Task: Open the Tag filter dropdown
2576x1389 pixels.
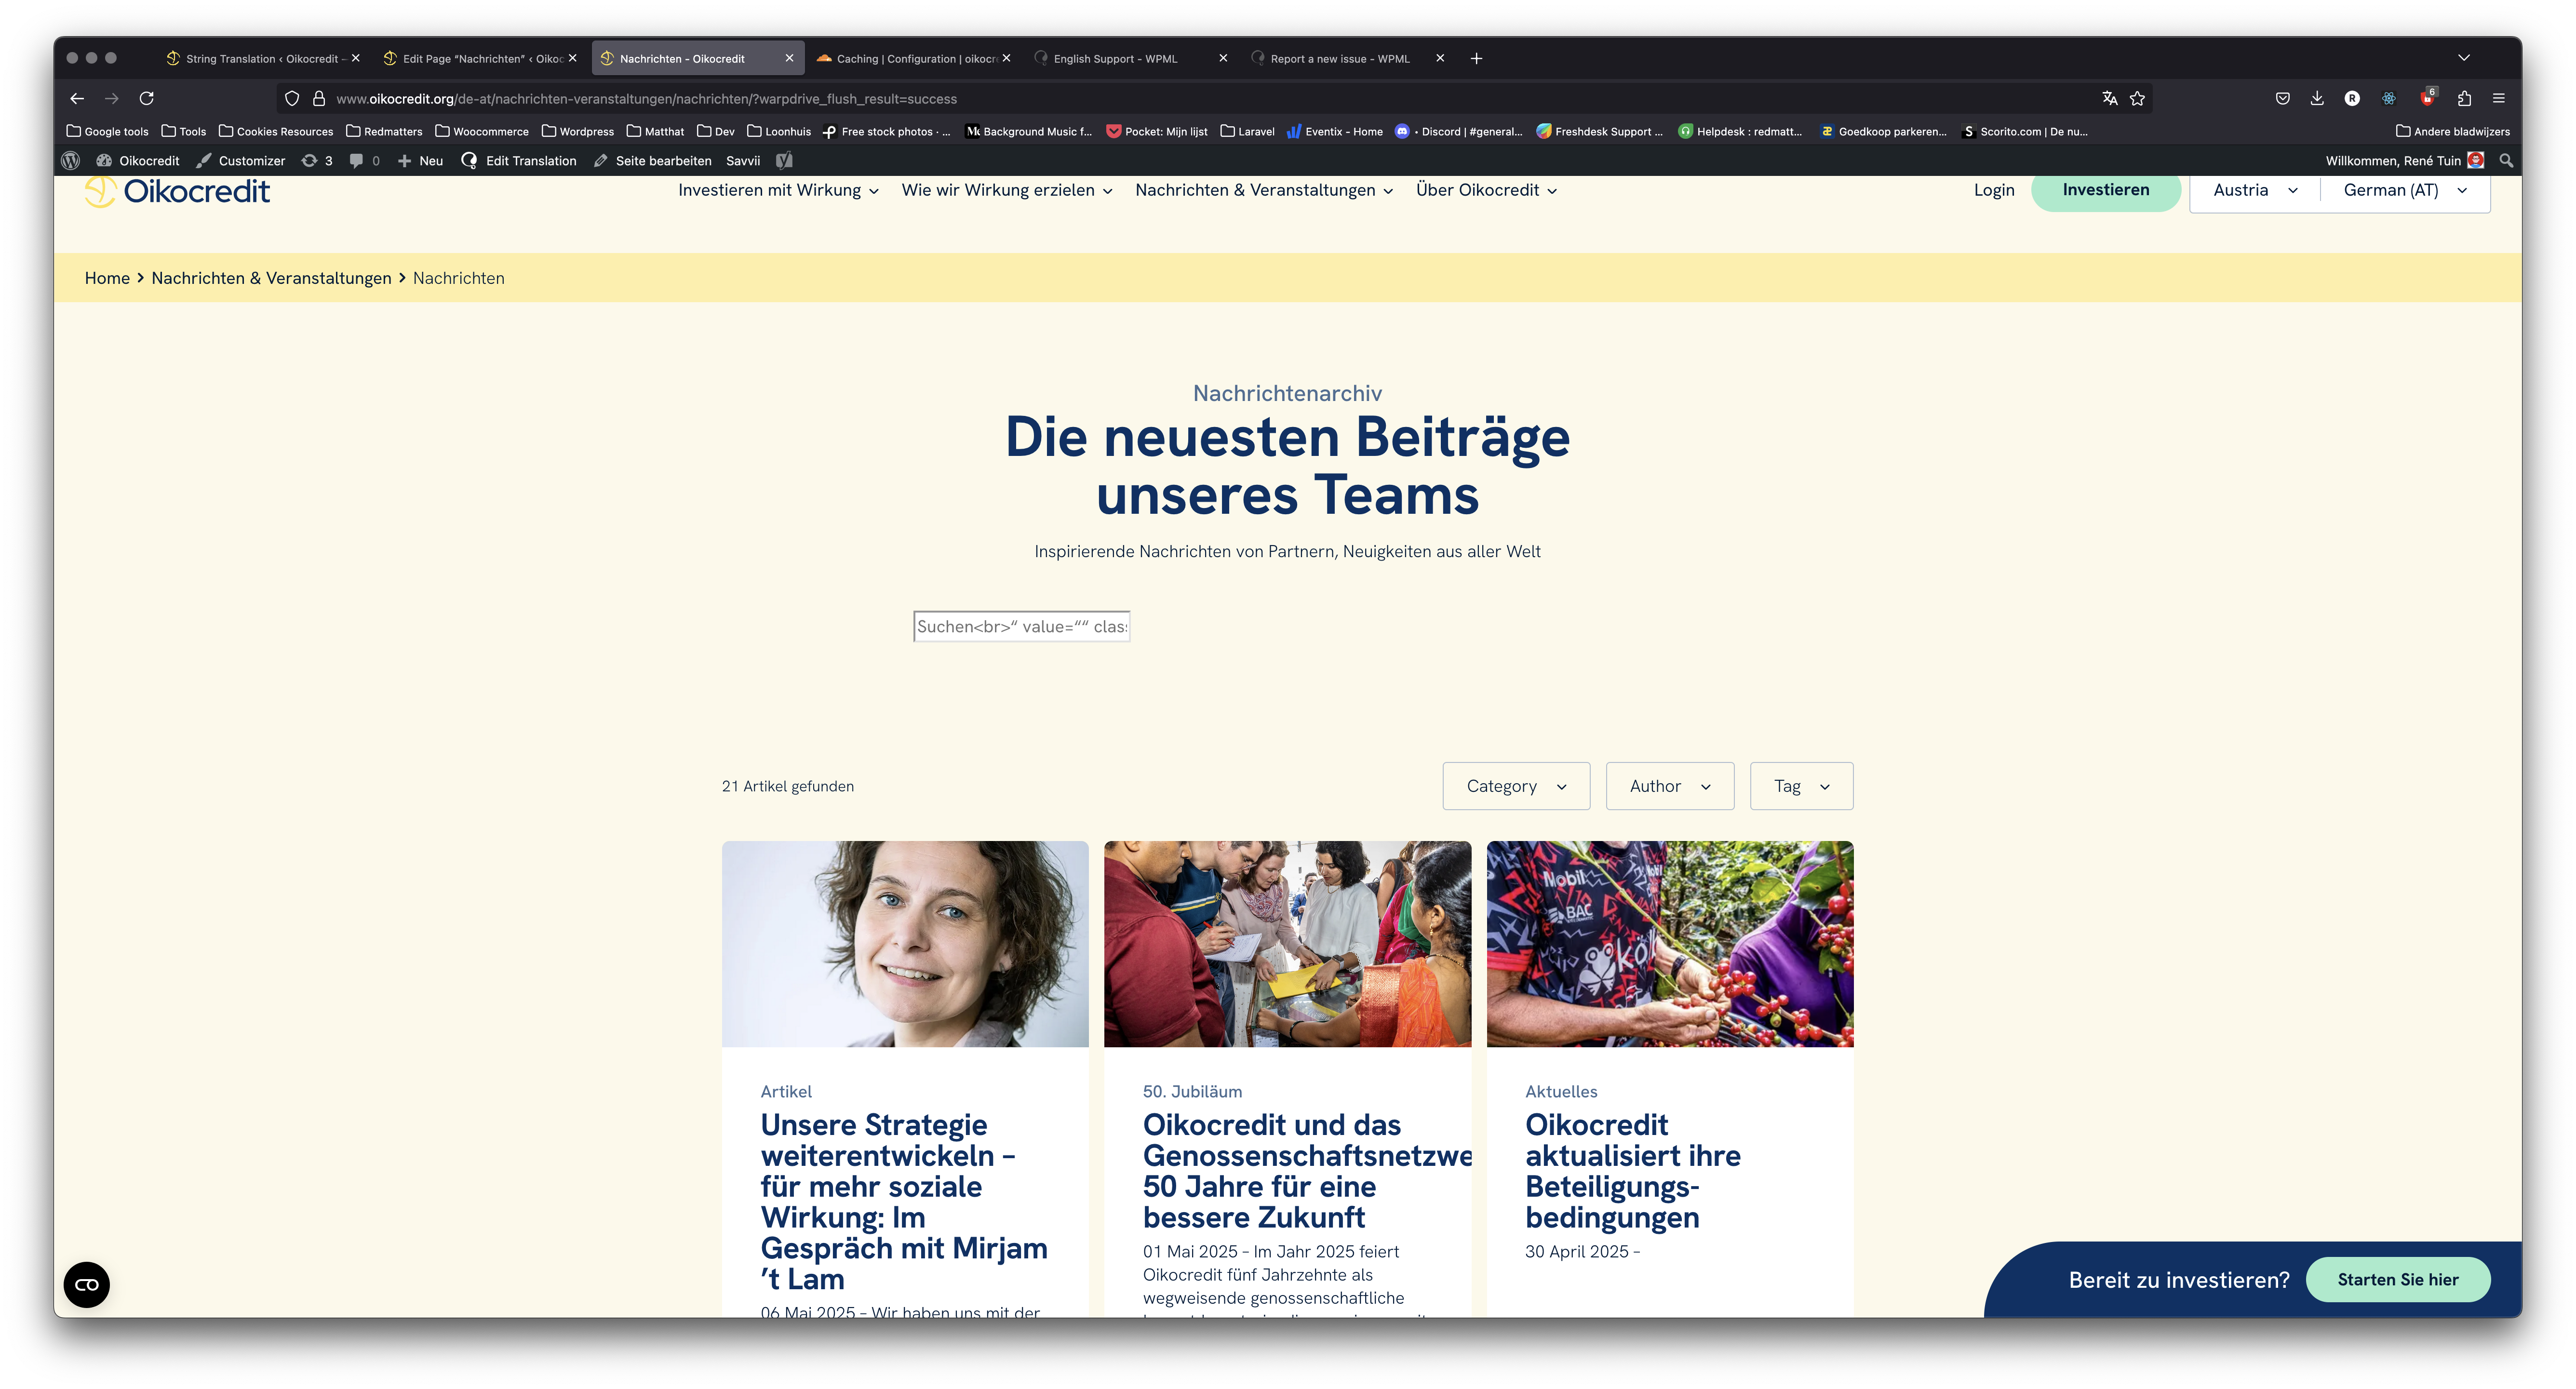Action: pyautogui.click(x=1801, y=786)
